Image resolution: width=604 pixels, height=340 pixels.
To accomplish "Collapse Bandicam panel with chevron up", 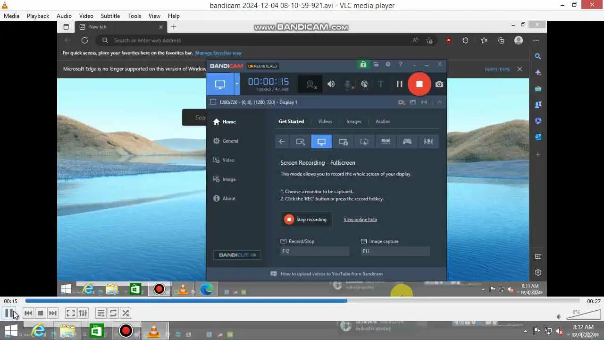I will pos(439,102).
